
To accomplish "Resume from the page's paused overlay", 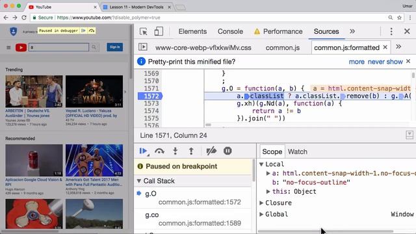I will coord(84,31).
